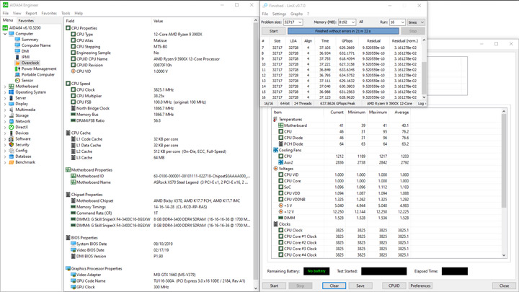Click the Computer icon in AIDA64 tree

[12, 34]
